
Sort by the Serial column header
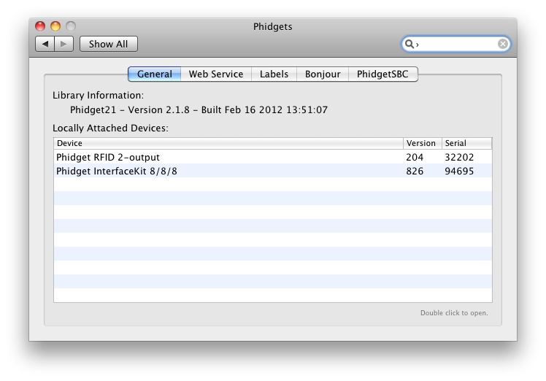click(x=466, y=143)
